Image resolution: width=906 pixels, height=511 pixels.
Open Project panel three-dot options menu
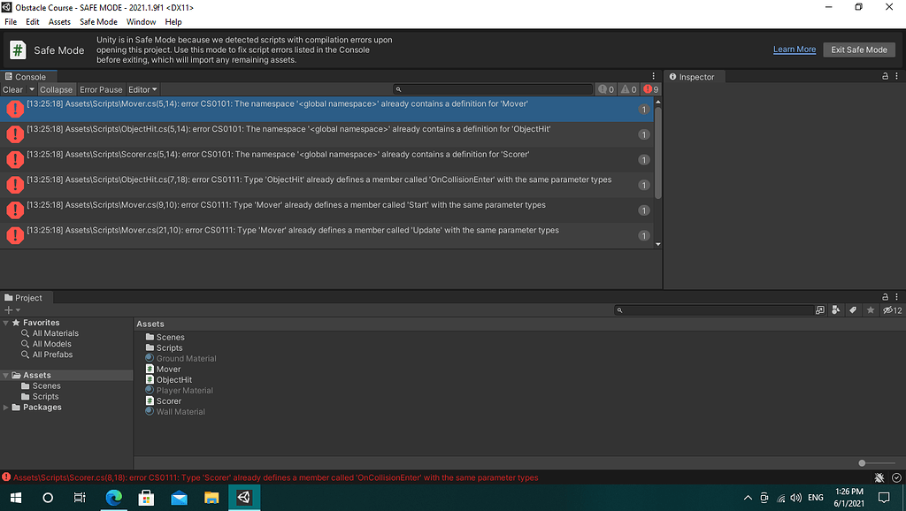point(897,297)
